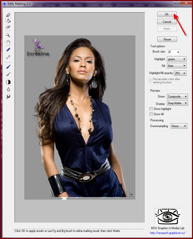Pick the white pencil tool
Screen dimensions: 193x239
[x=8, y=57]
